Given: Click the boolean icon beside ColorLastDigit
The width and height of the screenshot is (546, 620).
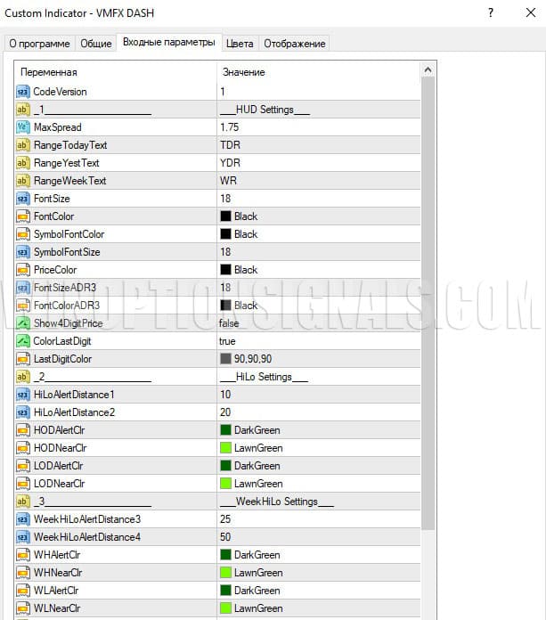Looking at the screenshot, I should click(23, 341).
